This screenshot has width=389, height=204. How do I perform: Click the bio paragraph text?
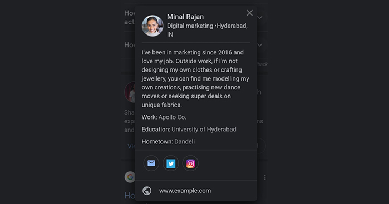click(x=195, y=78)
